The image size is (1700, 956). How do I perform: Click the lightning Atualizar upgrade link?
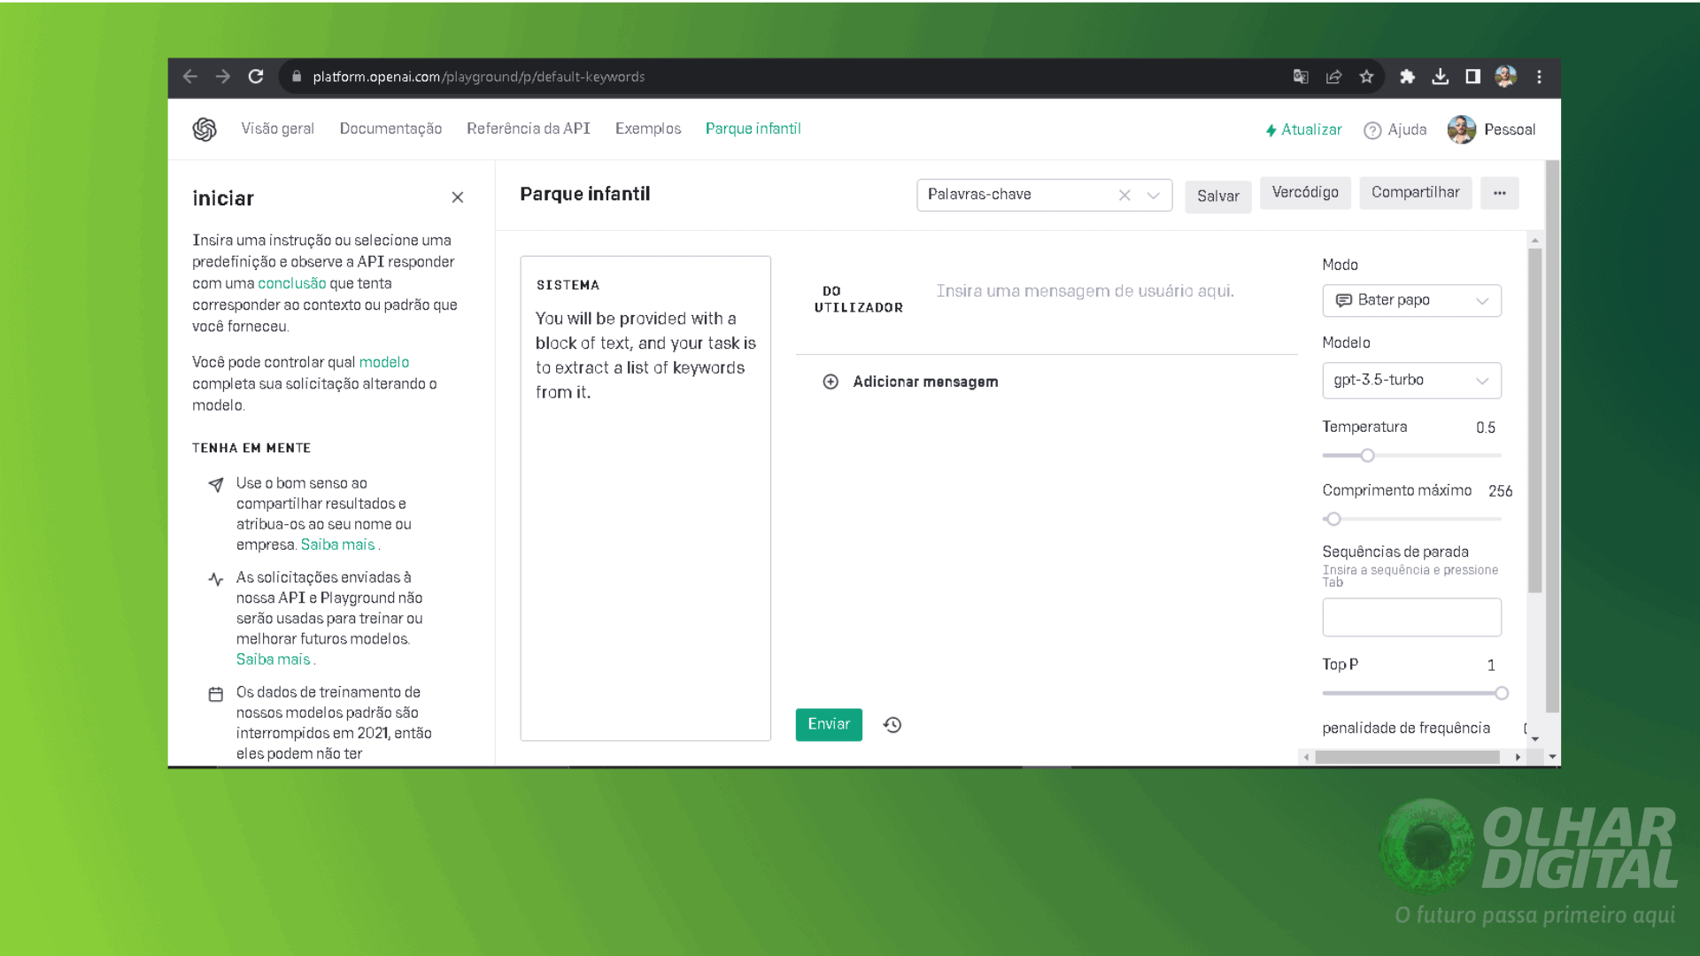pos(1303,129)
